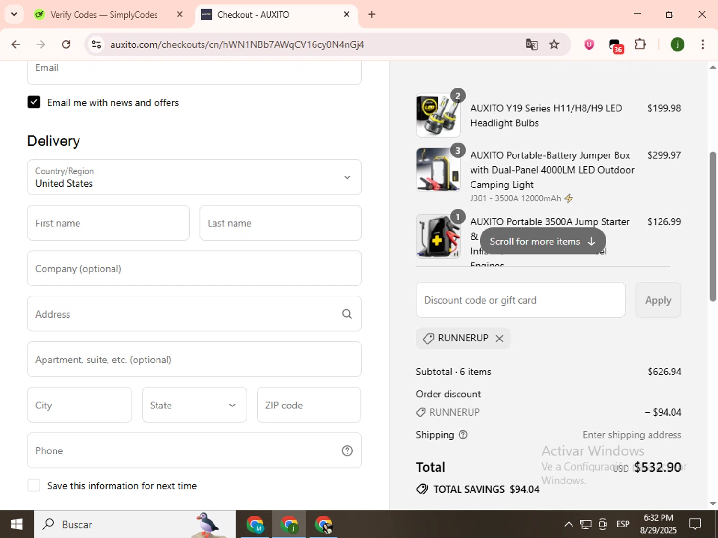Click the $299.97 jumper box price
Image resolution: width=718 pixels, height=538 pixels.
point(664,155)
